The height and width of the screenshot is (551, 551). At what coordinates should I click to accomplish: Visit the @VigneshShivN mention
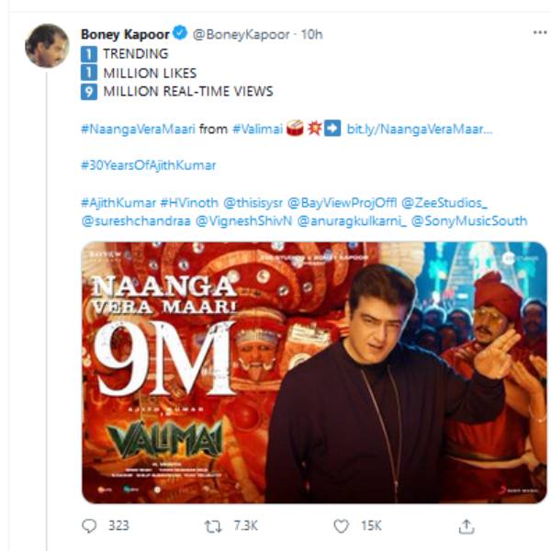point(243,221)
